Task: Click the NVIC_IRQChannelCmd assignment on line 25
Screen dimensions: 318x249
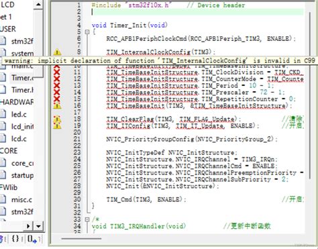Action: coord(192,166)
